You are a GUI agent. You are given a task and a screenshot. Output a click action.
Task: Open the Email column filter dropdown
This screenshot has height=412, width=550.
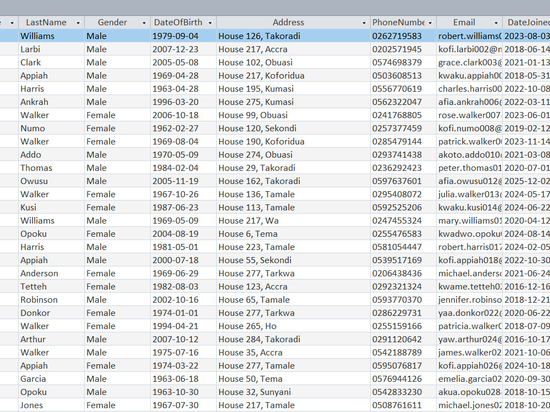click(496, 23)
